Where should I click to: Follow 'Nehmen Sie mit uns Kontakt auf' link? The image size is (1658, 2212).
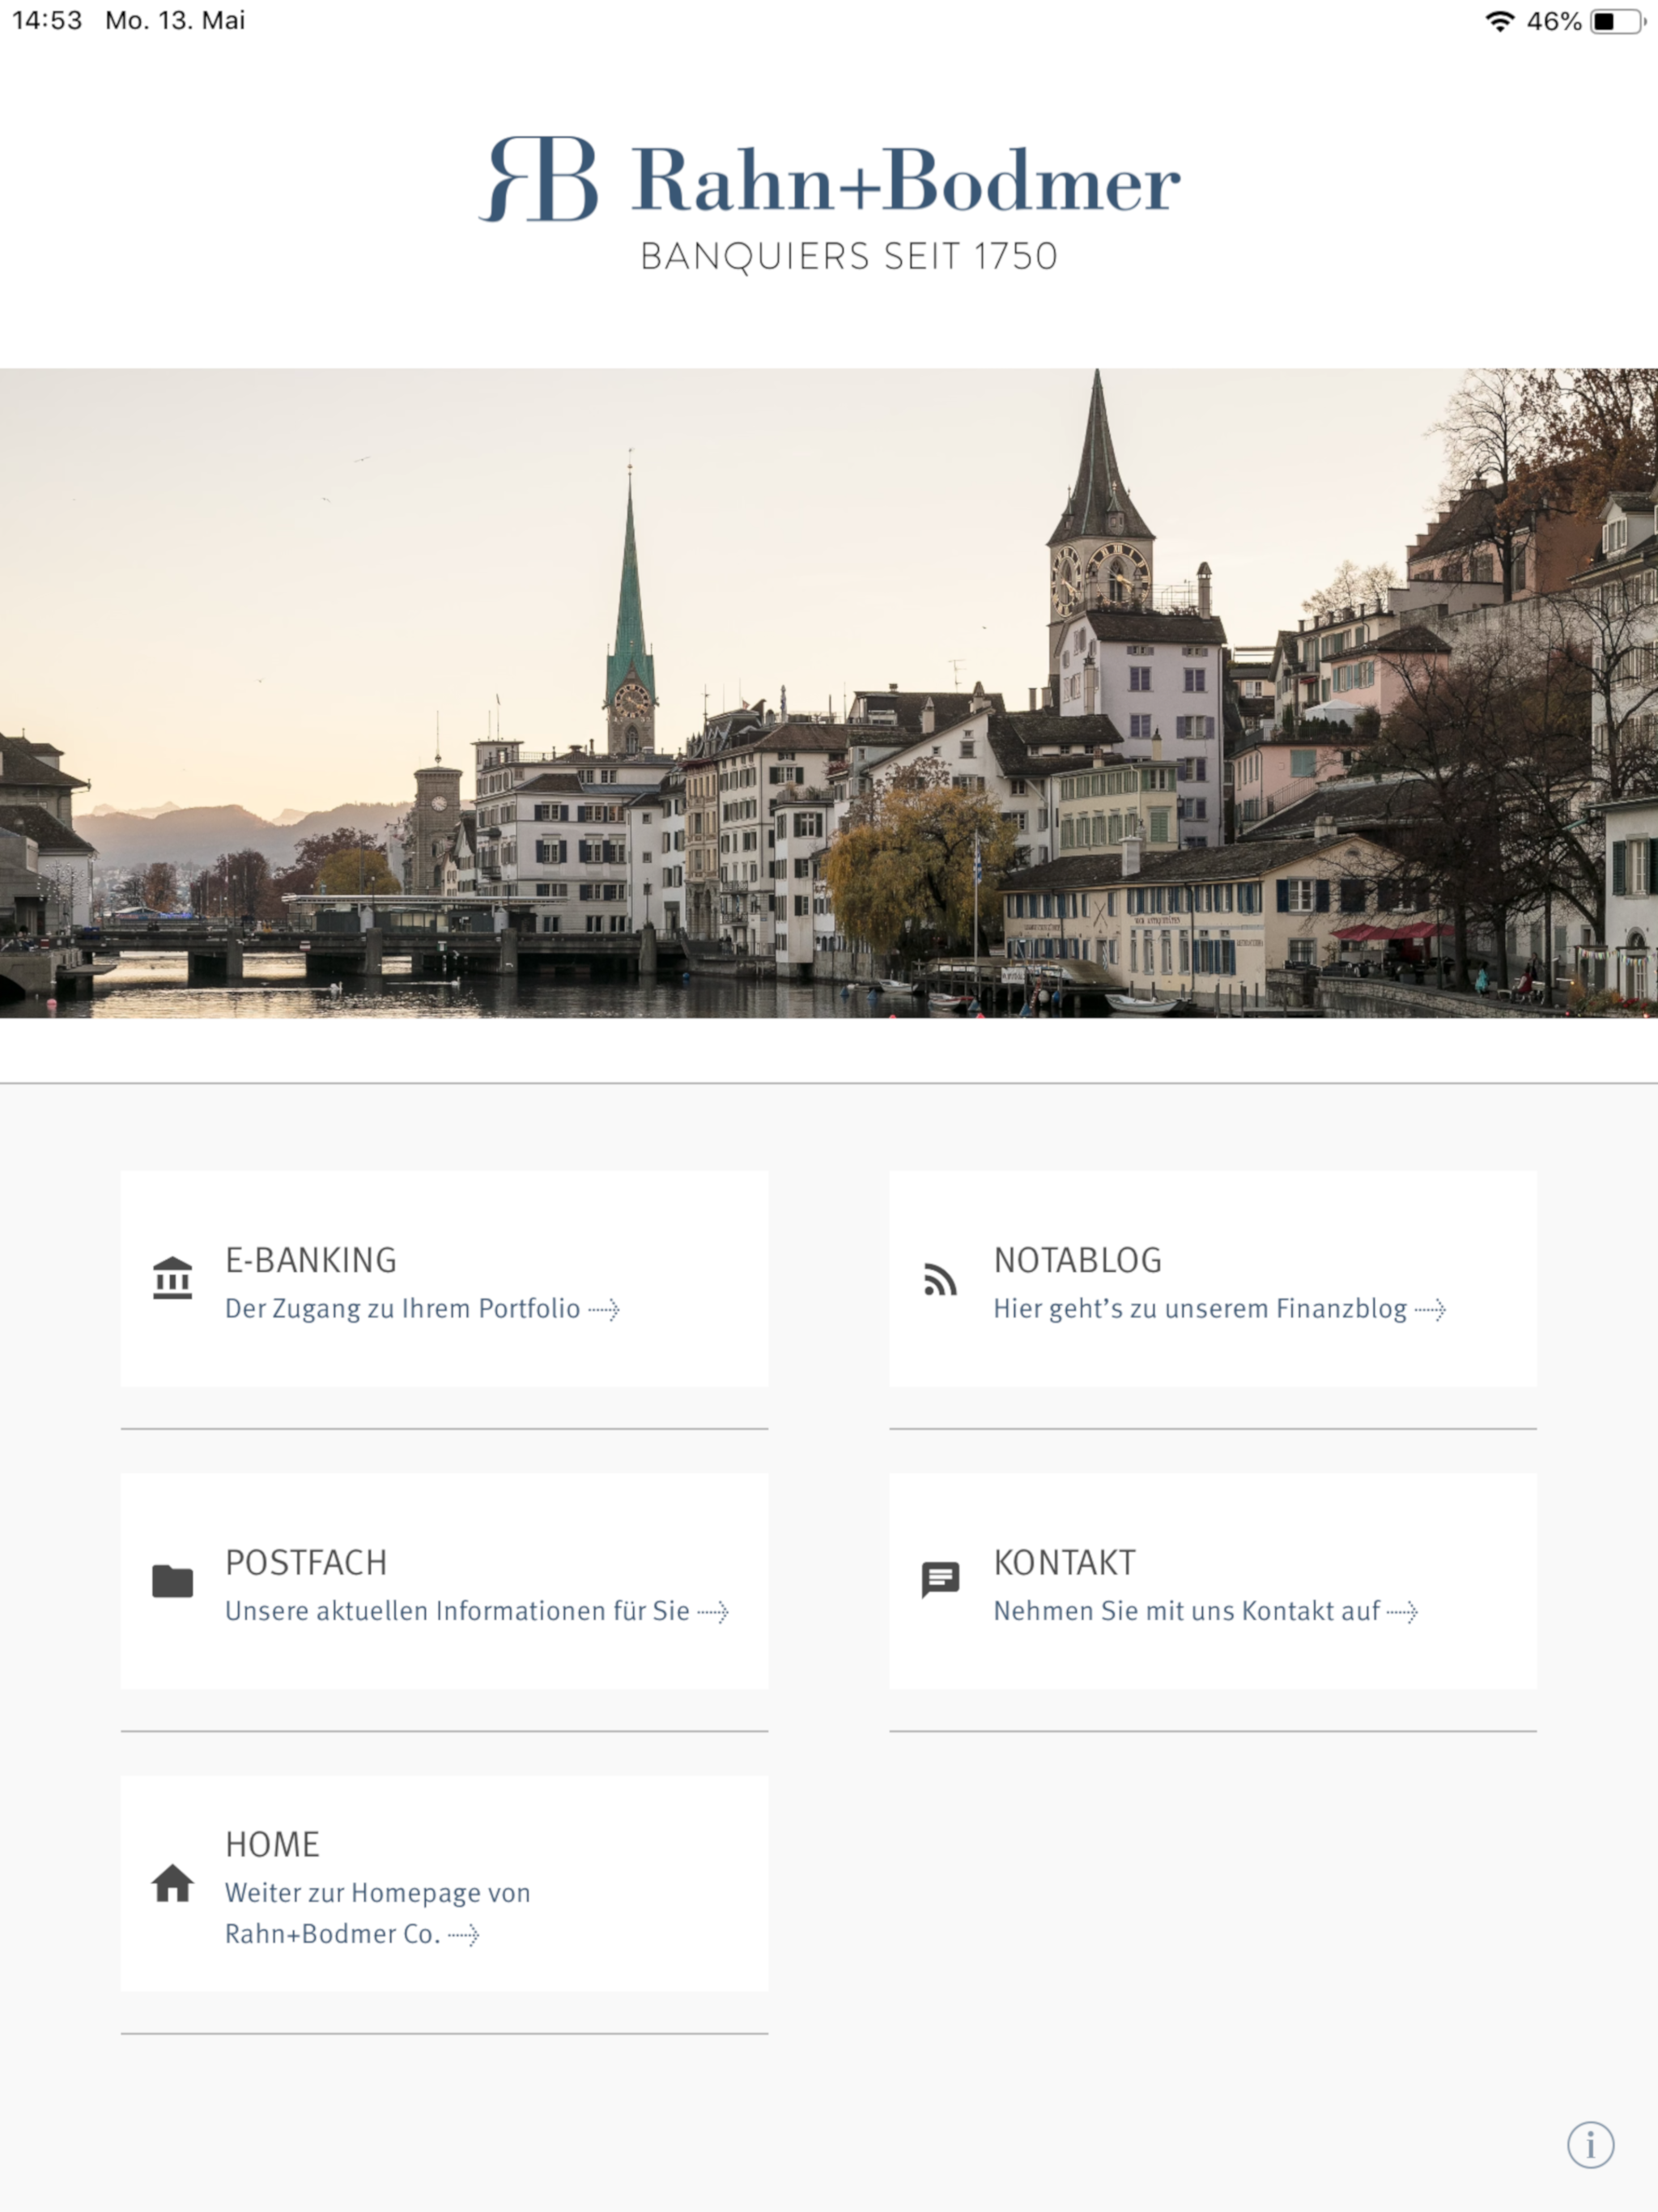pyautogui.click(x=1205, y=1610)
